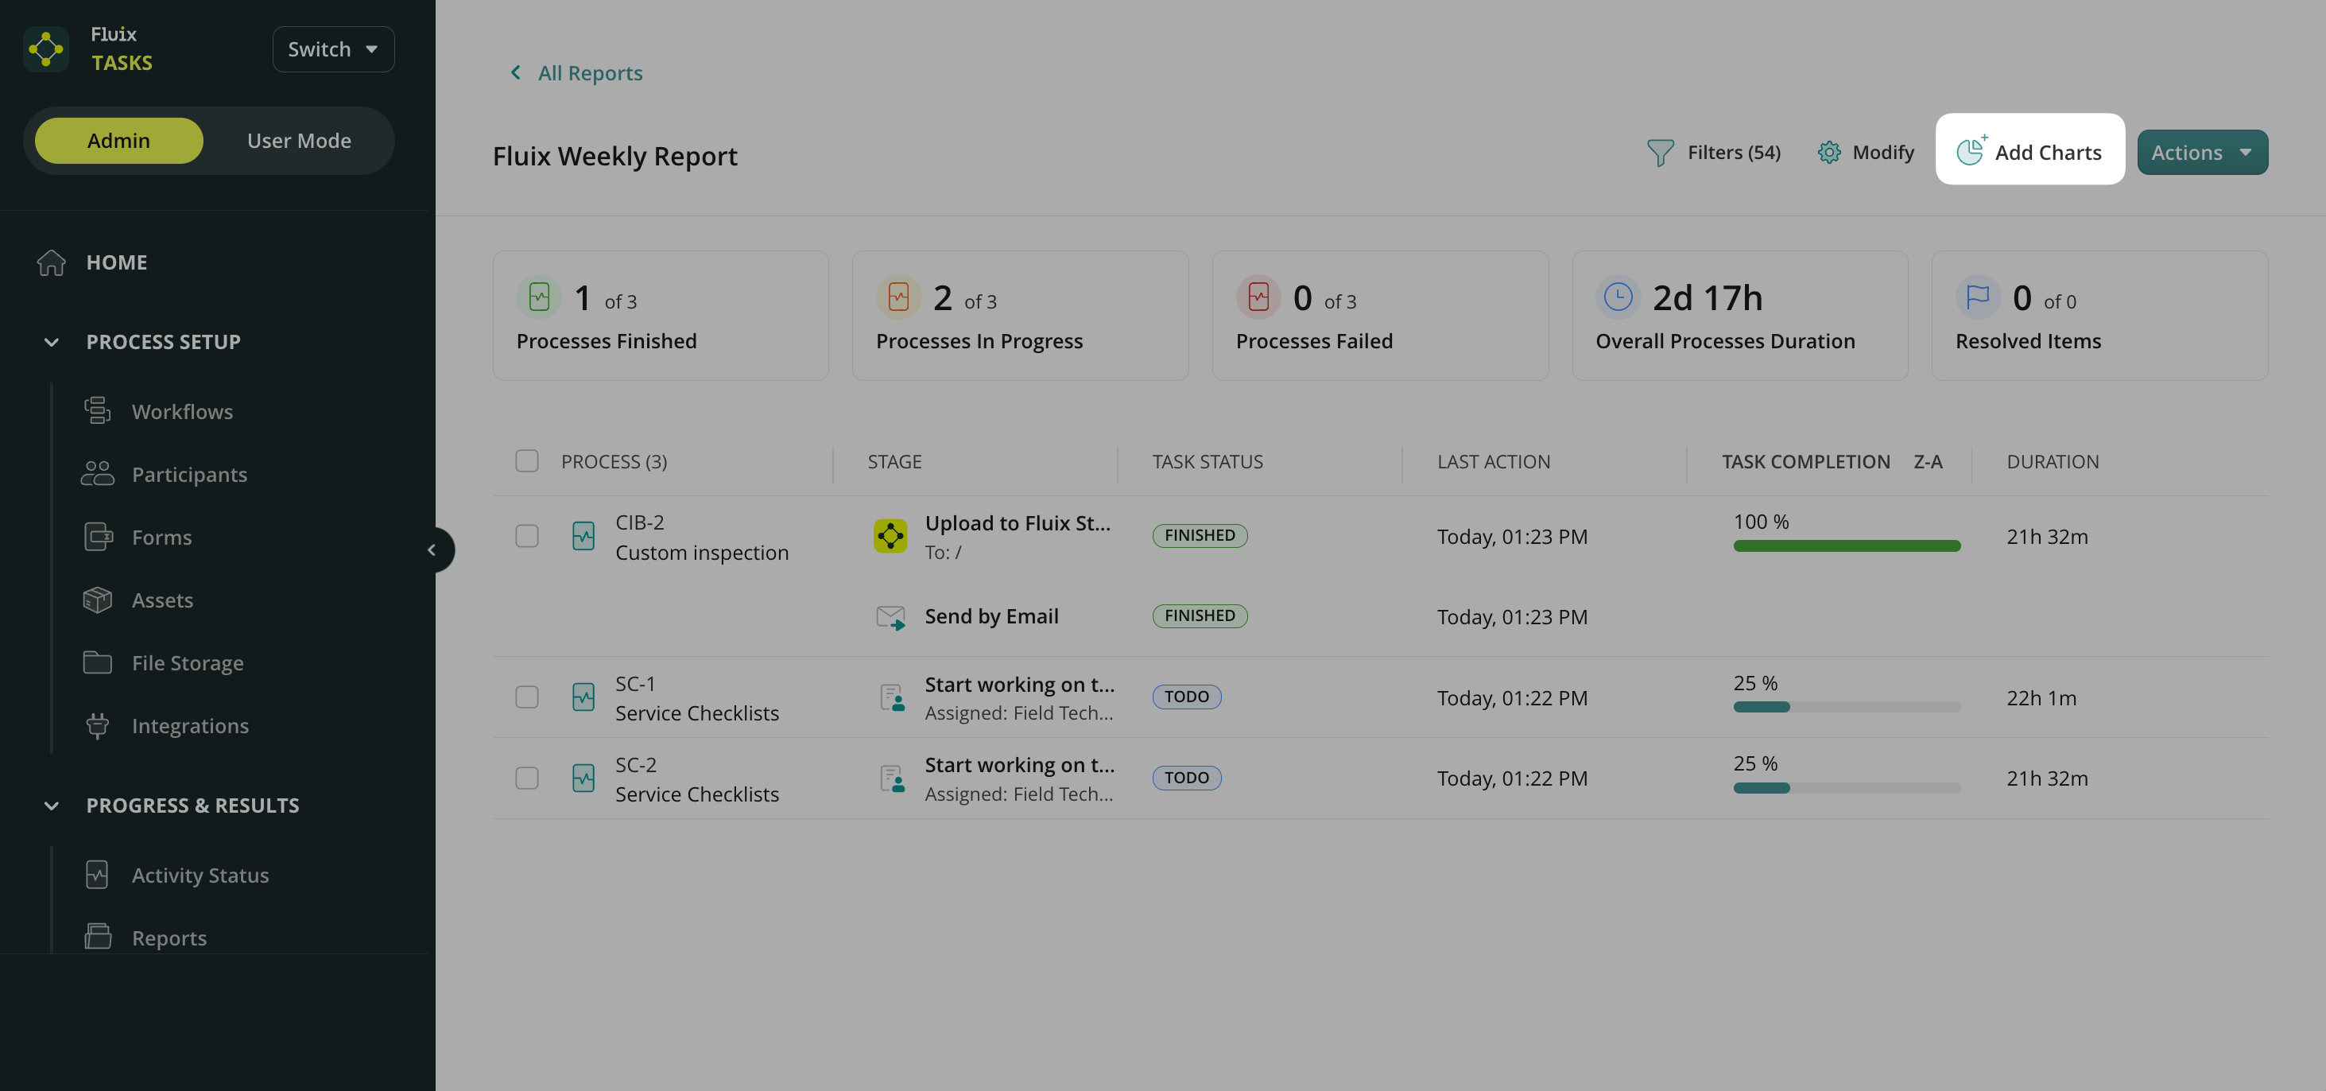Open Activity Status in sidebar
The height and width of the screenshot is (1091, 2326).
point(200,876)
